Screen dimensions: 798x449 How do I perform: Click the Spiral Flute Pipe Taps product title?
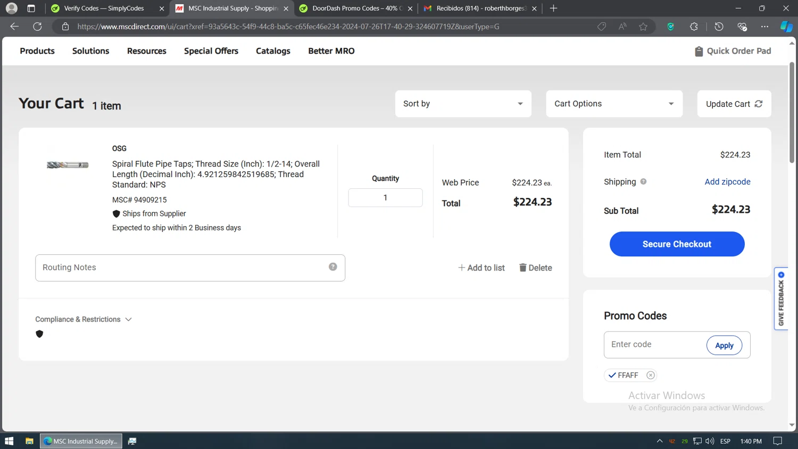(216, 174)
